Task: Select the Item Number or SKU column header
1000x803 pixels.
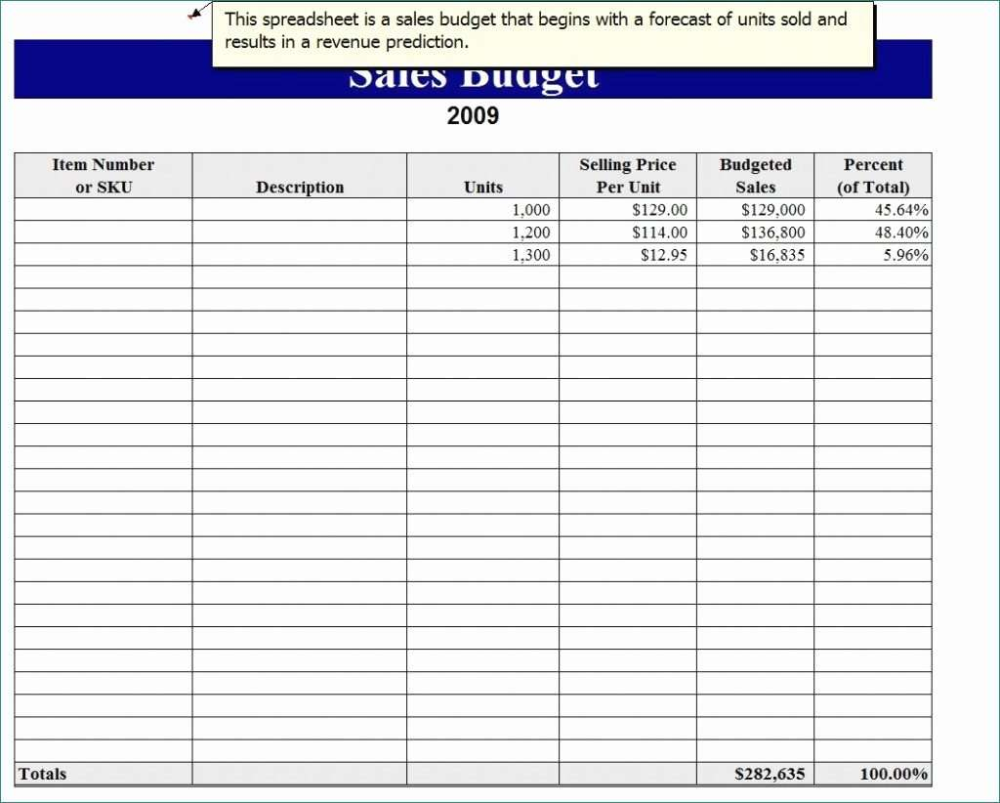Action: coord(103,176)
